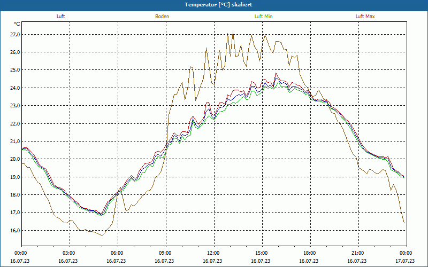Click the 16,0 y-axis value
The width and height of the screenshot is (428, 267).
pos(15,231)
